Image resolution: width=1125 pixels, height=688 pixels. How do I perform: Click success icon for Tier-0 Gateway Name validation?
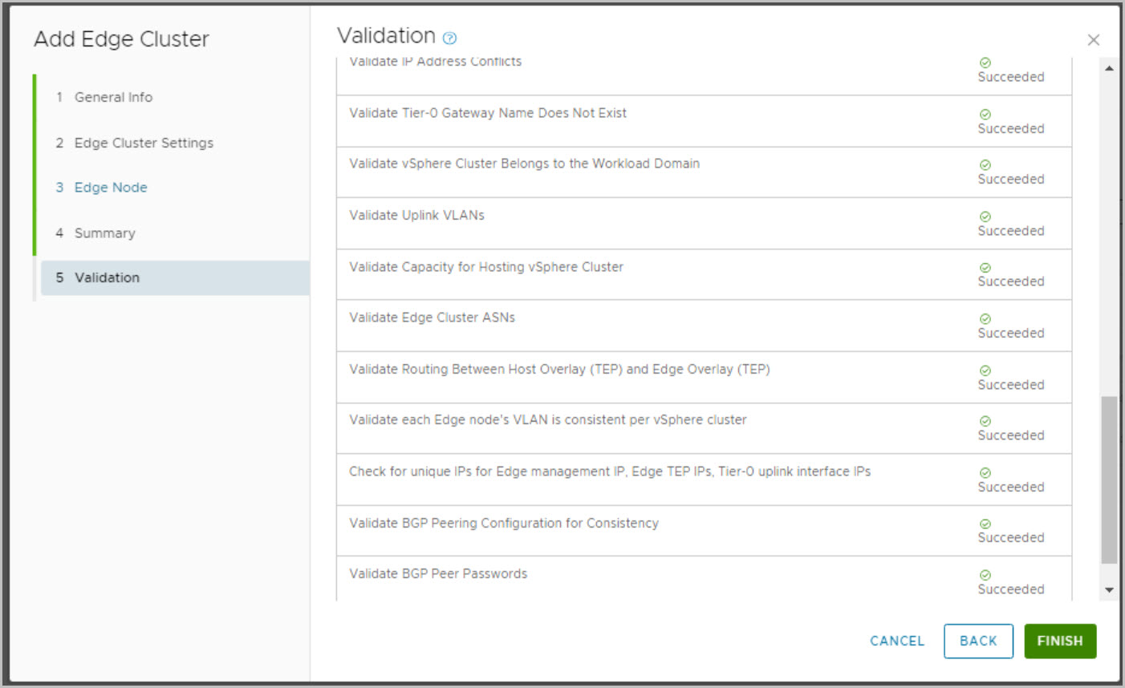985,115
